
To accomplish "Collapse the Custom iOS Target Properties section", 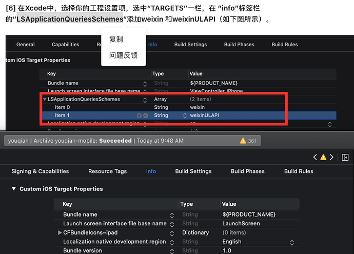I will (x=14, y=188).
